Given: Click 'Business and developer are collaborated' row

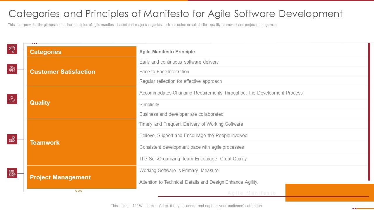Looking at the screenshot, I should pyautogui.click(x=252, y=114).
